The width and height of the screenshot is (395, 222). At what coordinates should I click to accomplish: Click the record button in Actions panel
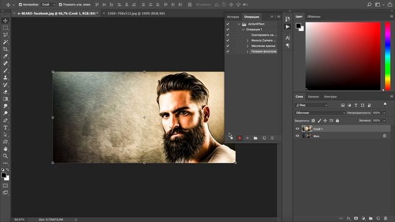point(239,138)
